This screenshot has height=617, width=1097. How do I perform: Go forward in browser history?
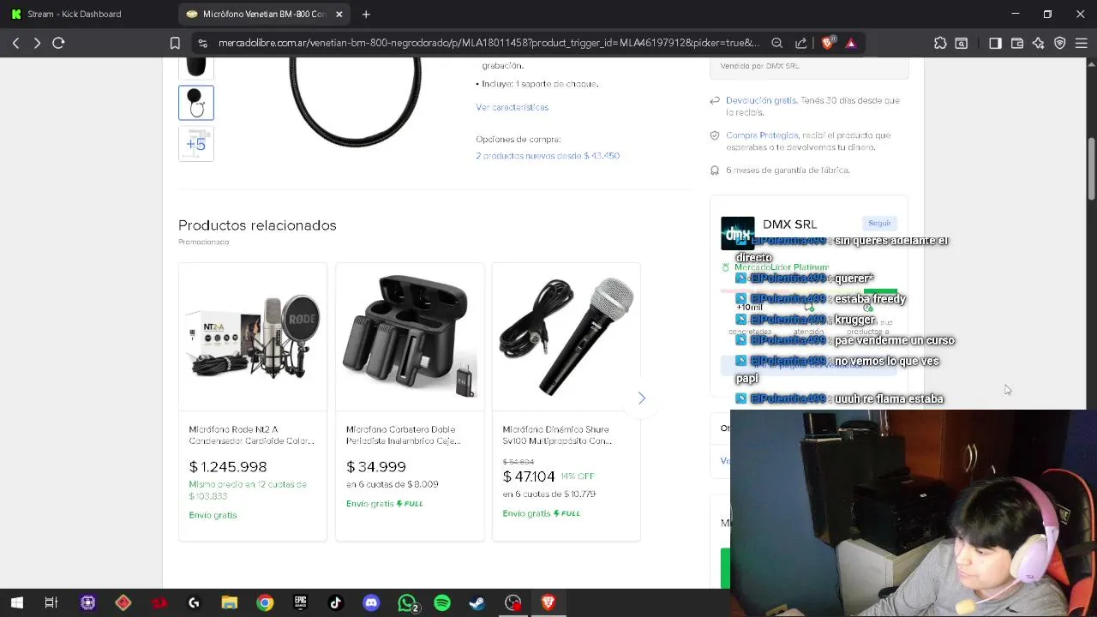37,43
